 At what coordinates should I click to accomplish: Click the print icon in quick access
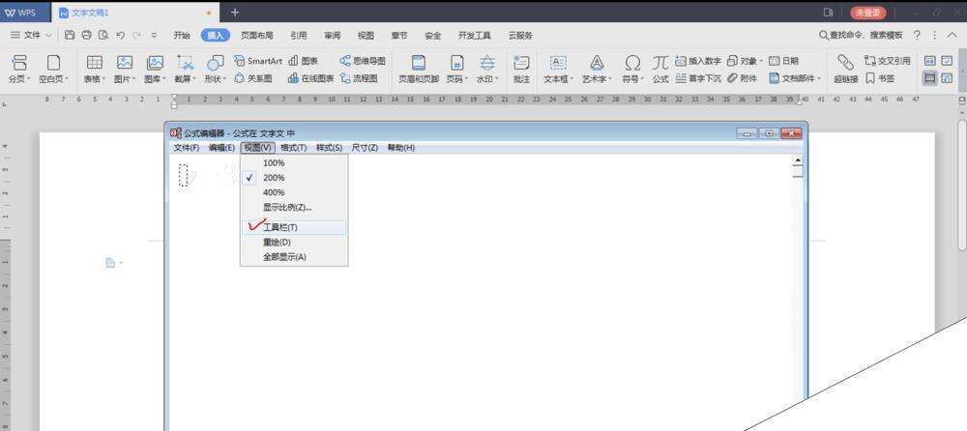coord(86,35)
